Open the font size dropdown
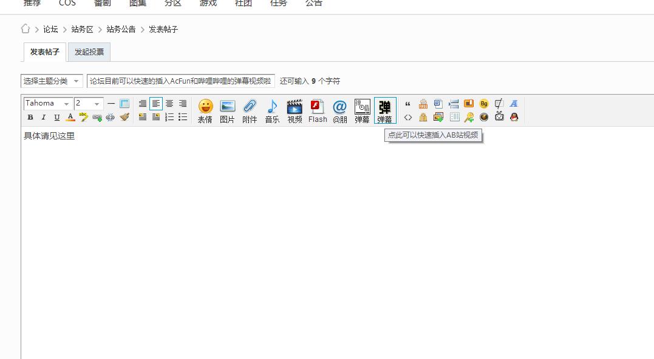The height and width of the screenshot is (359, 654). coord(89,104)
